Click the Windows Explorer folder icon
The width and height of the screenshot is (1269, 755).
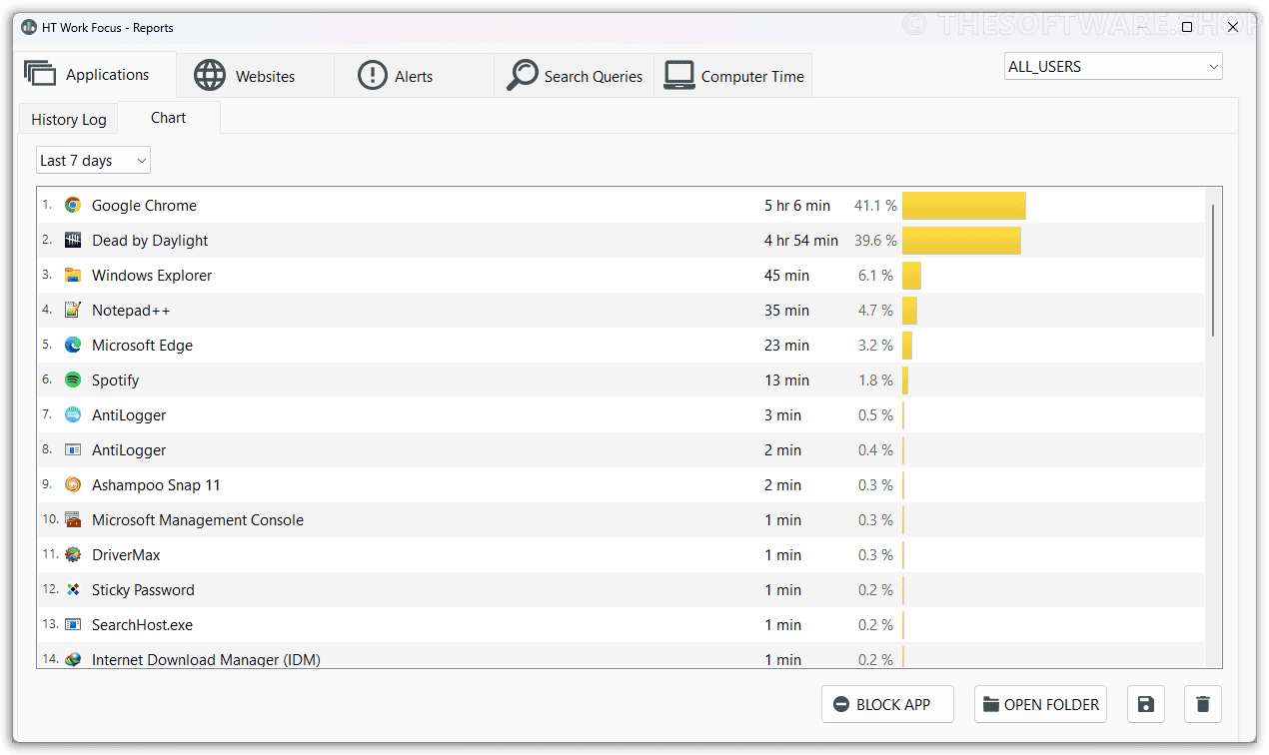(73, 276)
